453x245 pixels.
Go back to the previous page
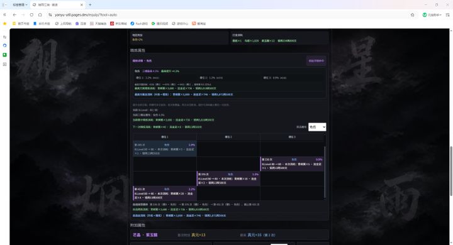[x=14, y=14]
